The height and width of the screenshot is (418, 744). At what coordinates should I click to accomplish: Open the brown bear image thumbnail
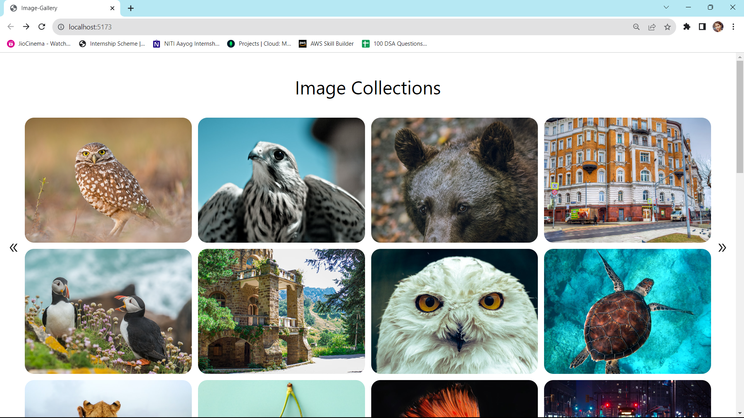[454, 180]
